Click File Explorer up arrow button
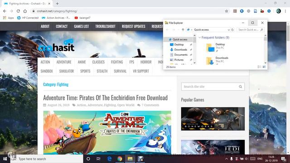The height and width of the screenshot is (163, 290). coord(183,29)
